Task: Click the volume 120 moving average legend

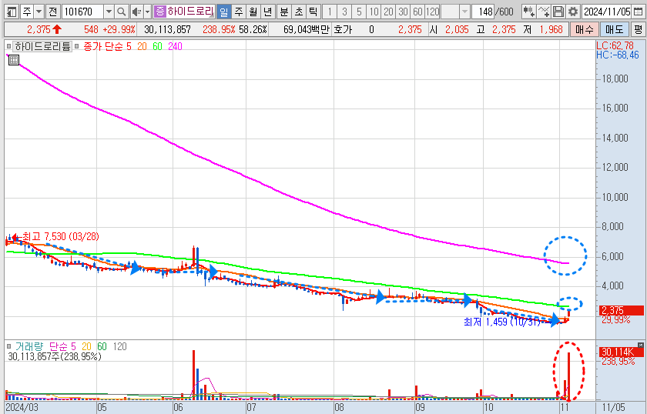Action: pos(119,346)
